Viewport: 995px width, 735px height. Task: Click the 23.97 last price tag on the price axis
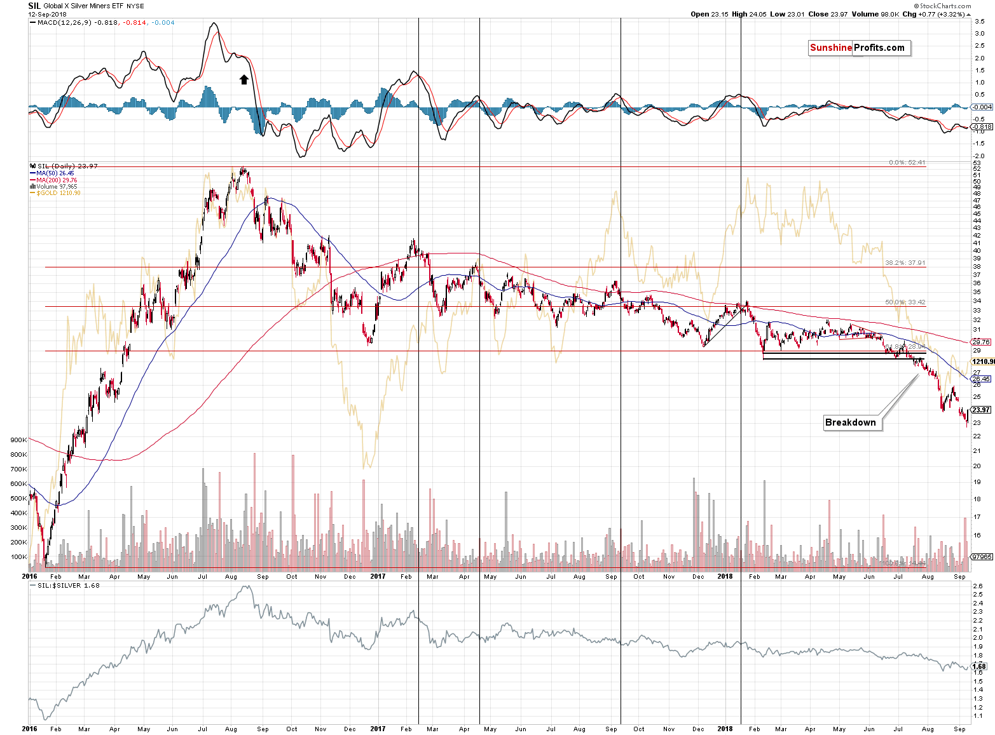point(981,410)
